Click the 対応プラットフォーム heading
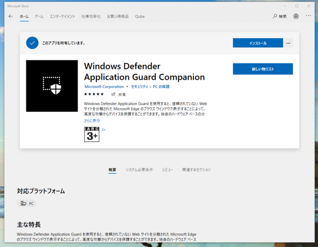Image resolution: width=318 pixels, height=247 pixels. 41,191
